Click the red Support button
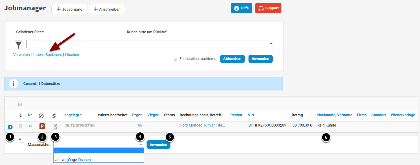This screenshot has width=420, height=165. tap(268, 8)
